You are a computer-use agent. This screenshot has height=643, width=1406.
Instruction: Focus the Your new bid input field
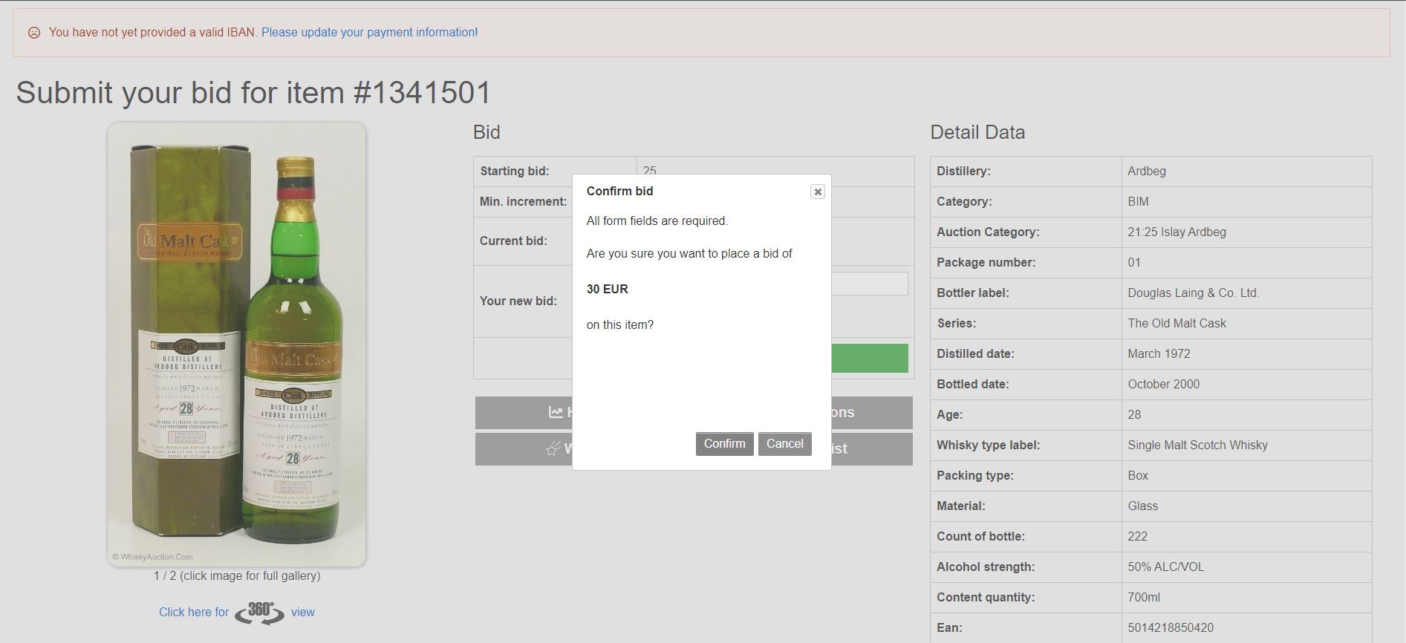click(x=869, y=284)
